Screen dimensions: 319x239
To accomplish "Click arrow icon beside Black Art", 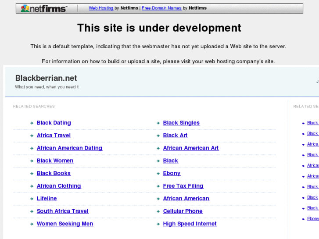I will point(158,136).
